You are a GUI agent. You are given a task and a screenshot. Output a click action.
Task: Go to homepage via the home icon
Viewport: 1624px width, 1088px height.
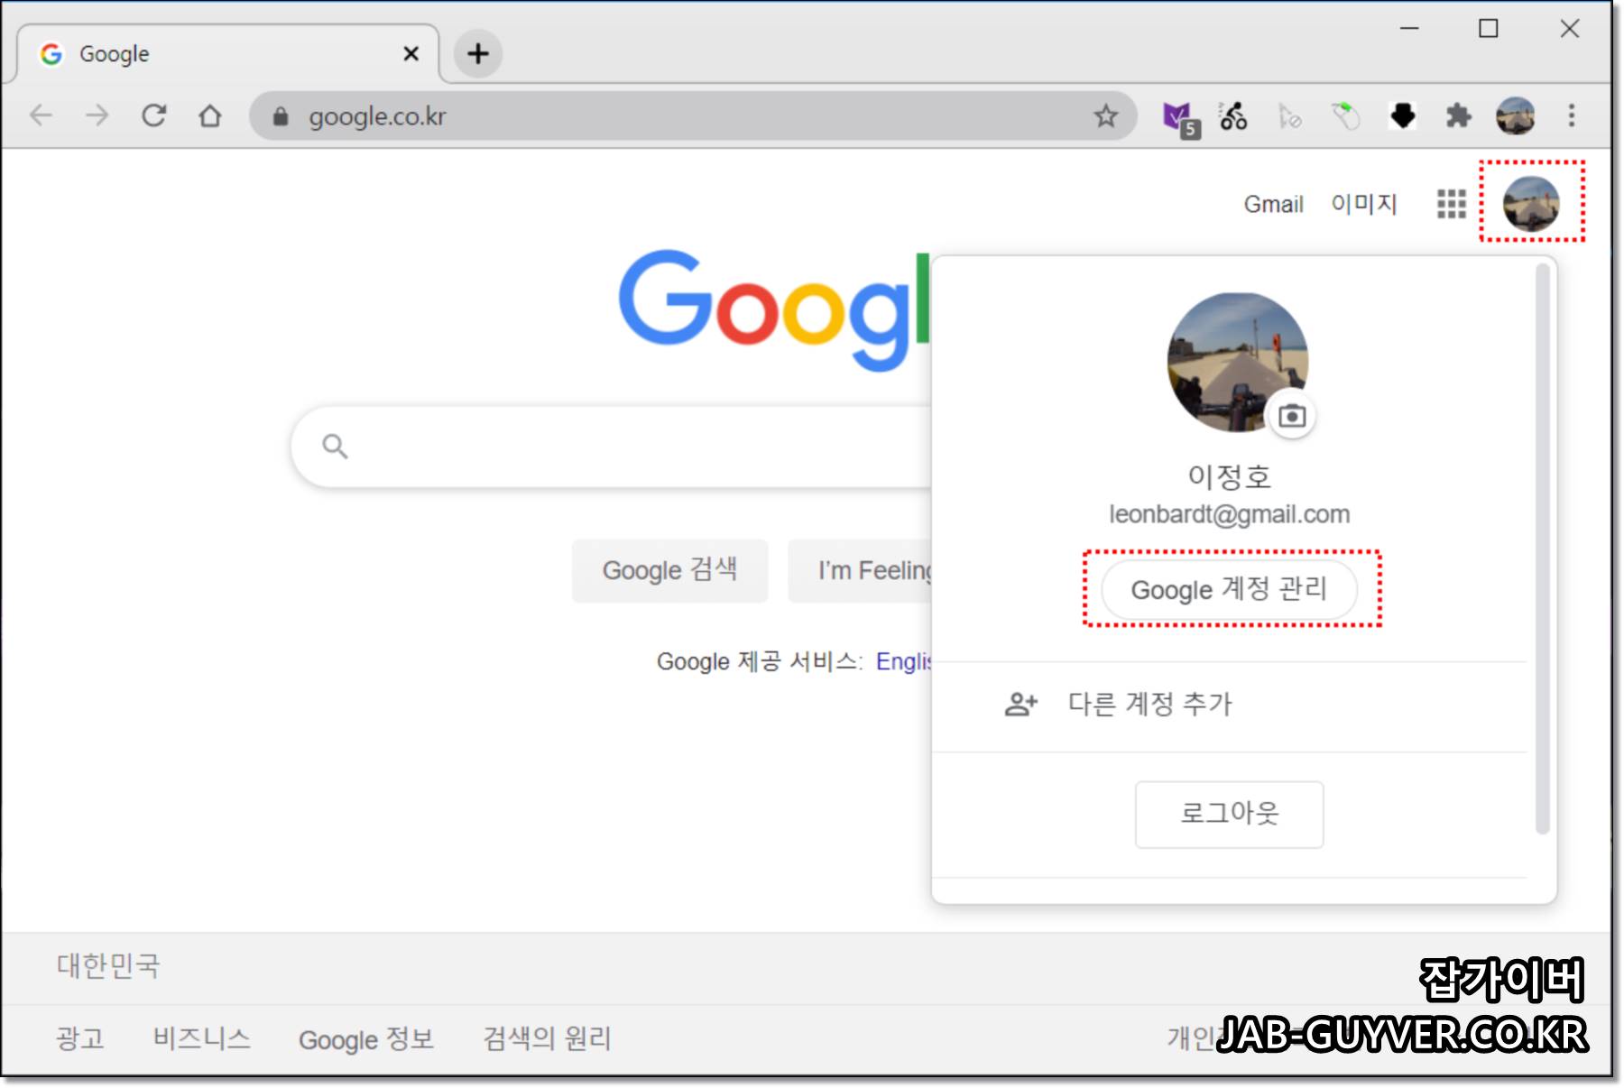tap(209, 115)
